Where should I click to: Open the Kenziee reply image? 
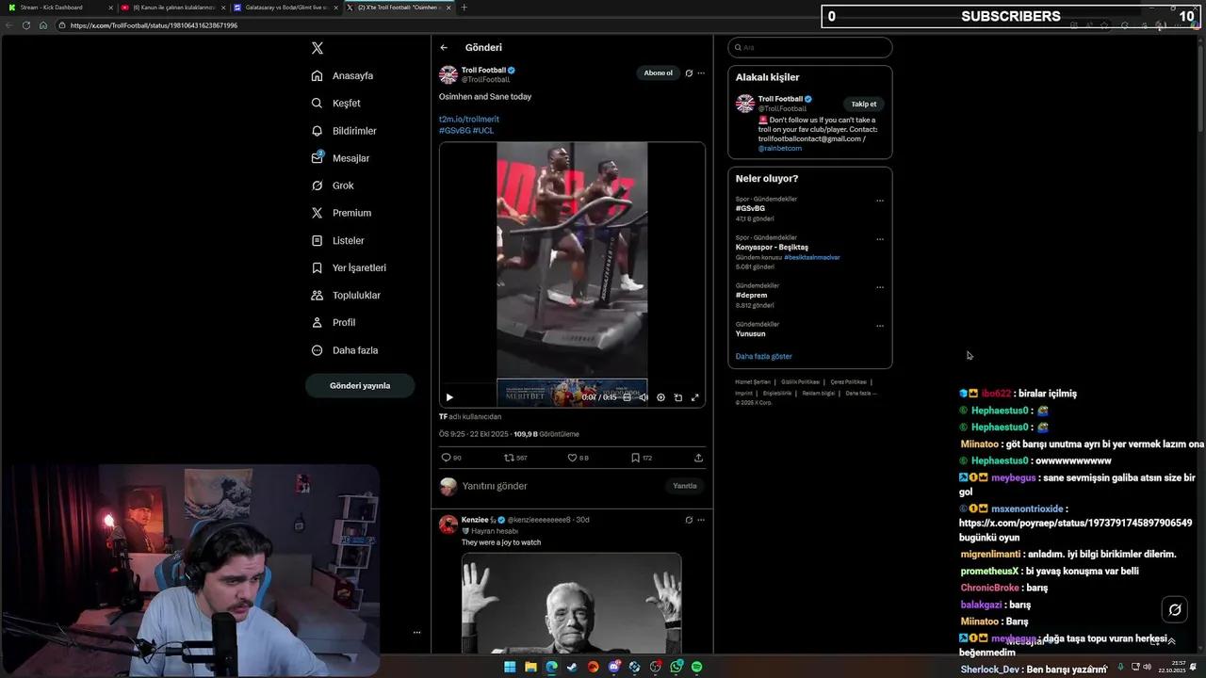[x=571, y=603]
